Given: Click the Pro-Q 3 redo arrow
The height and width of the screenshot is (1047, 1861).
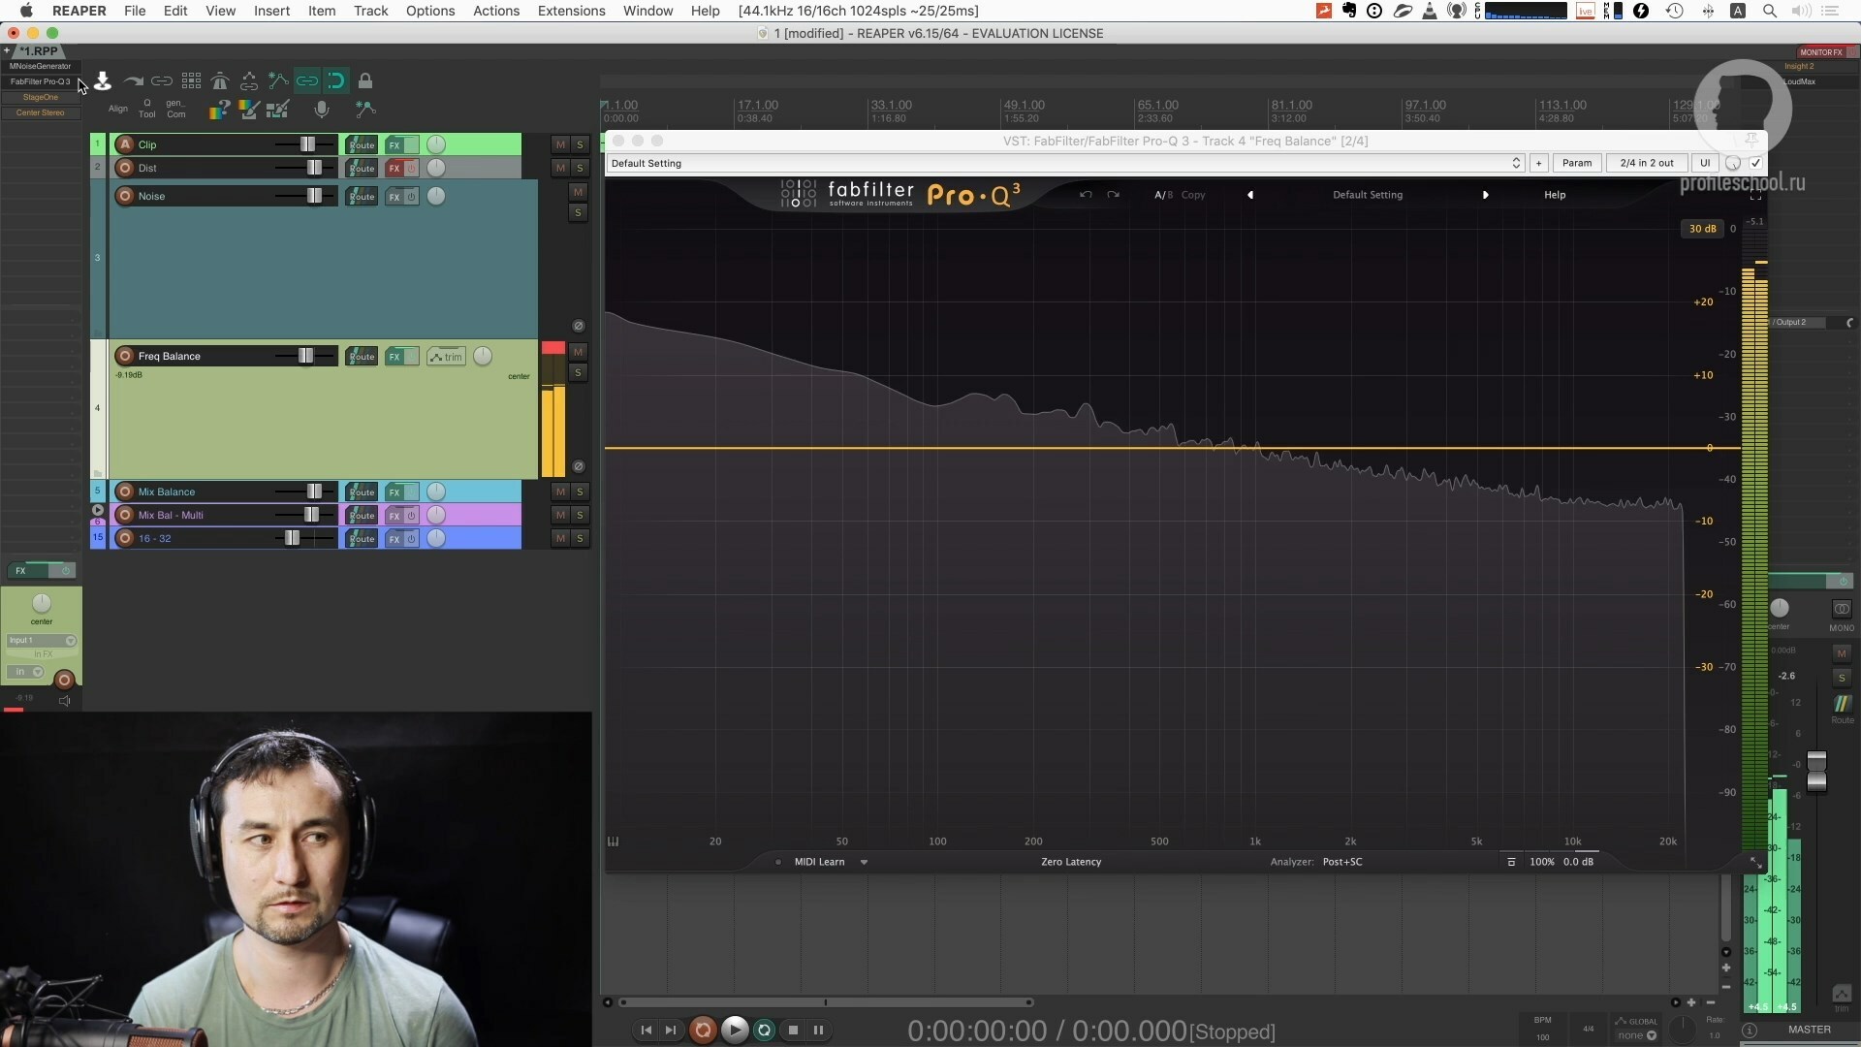Looking at the screenshot, I should click(1113, 195).
